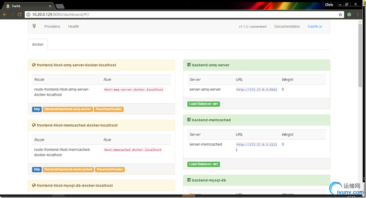Click backend-amq-server heading
366x198 pixels.
tap(211, 65)
